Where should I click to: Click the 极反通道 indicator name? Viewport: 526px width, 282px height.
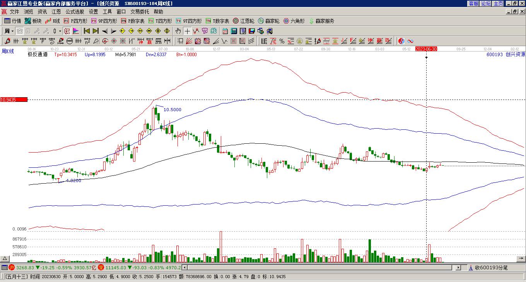point(38,55)
